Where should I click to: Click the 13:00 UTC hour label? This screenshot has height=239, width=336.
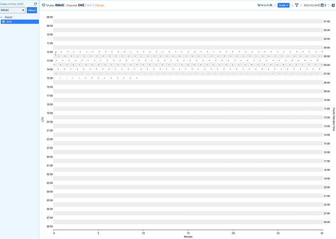(x=50, y=61)
